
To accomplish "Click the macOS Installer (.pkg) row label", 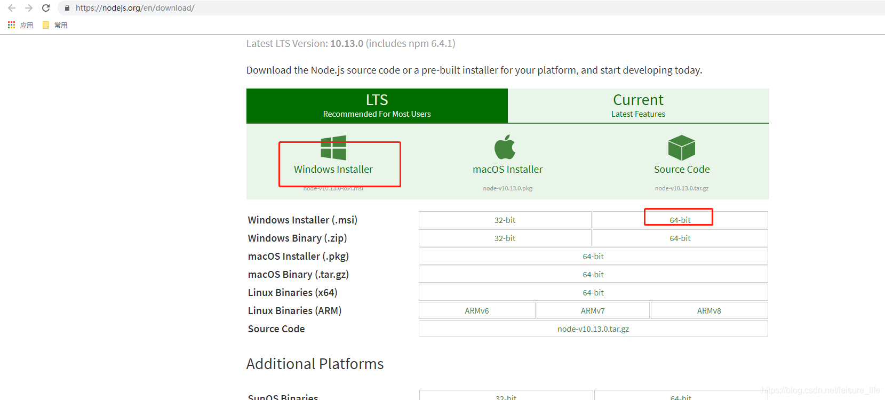I will click(x=298, y=256).
